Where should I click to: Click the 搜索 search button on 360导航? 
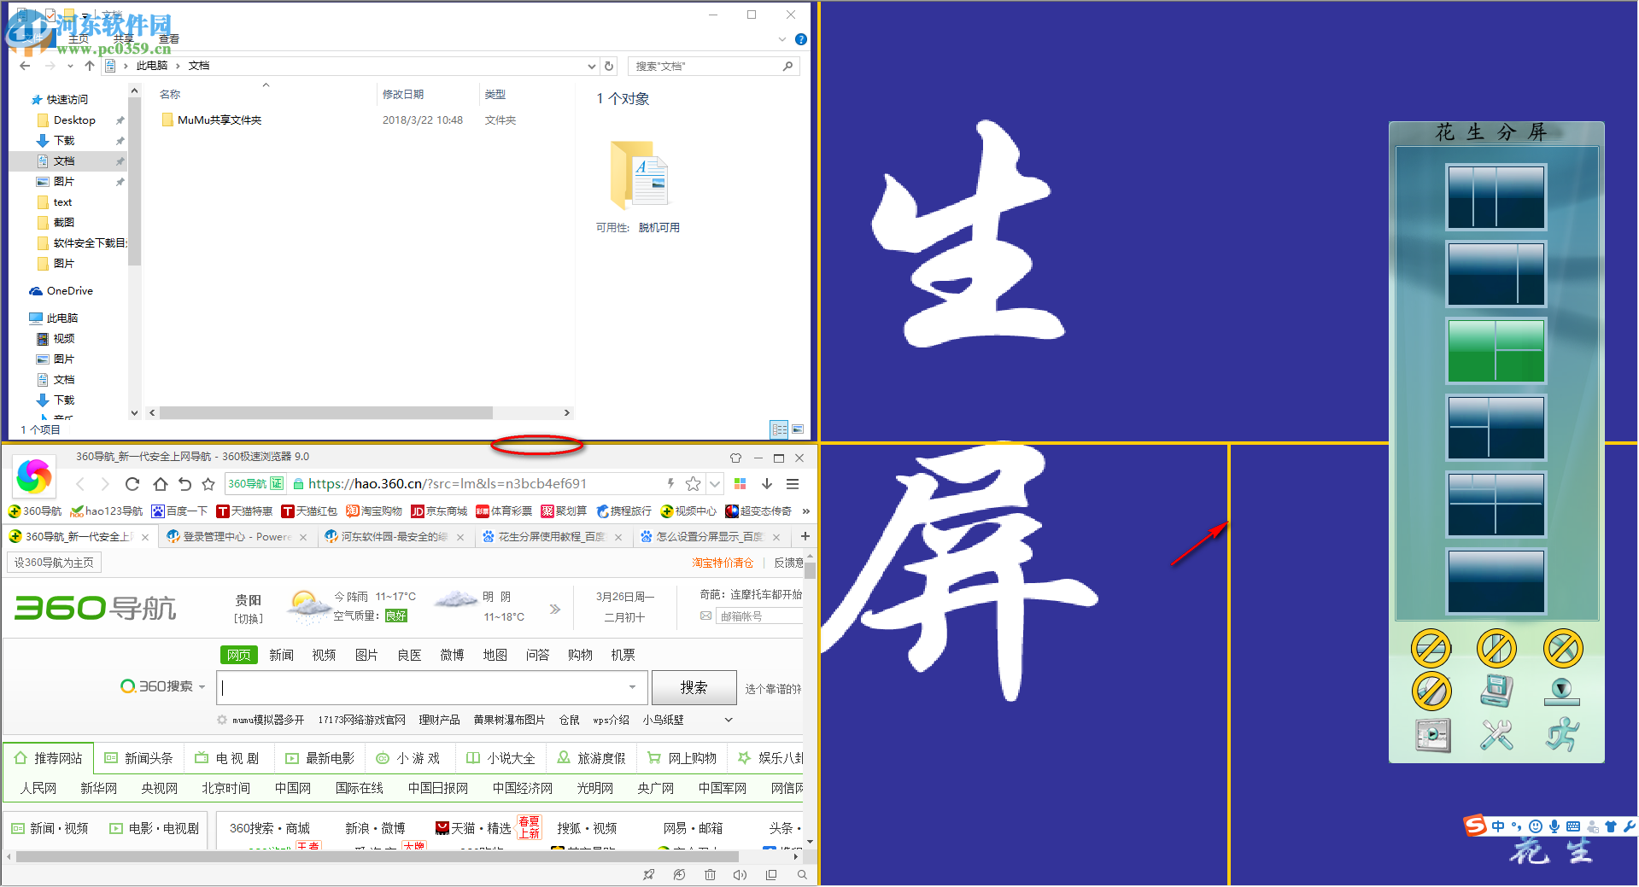click(694, 687)
